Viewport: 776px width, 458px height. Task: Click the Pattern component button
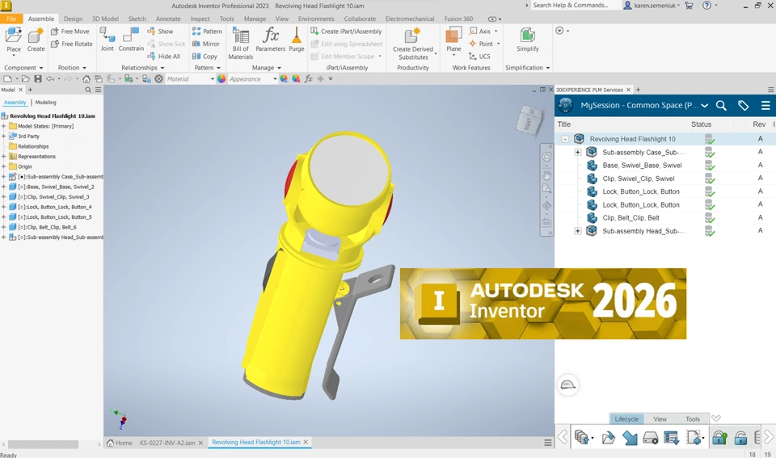[x=207, y=32]
